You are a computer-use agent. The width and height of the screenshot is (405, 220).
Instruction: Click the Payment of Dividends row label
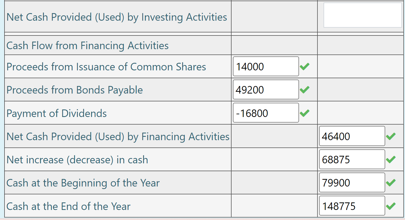click(x=56, y=113)
